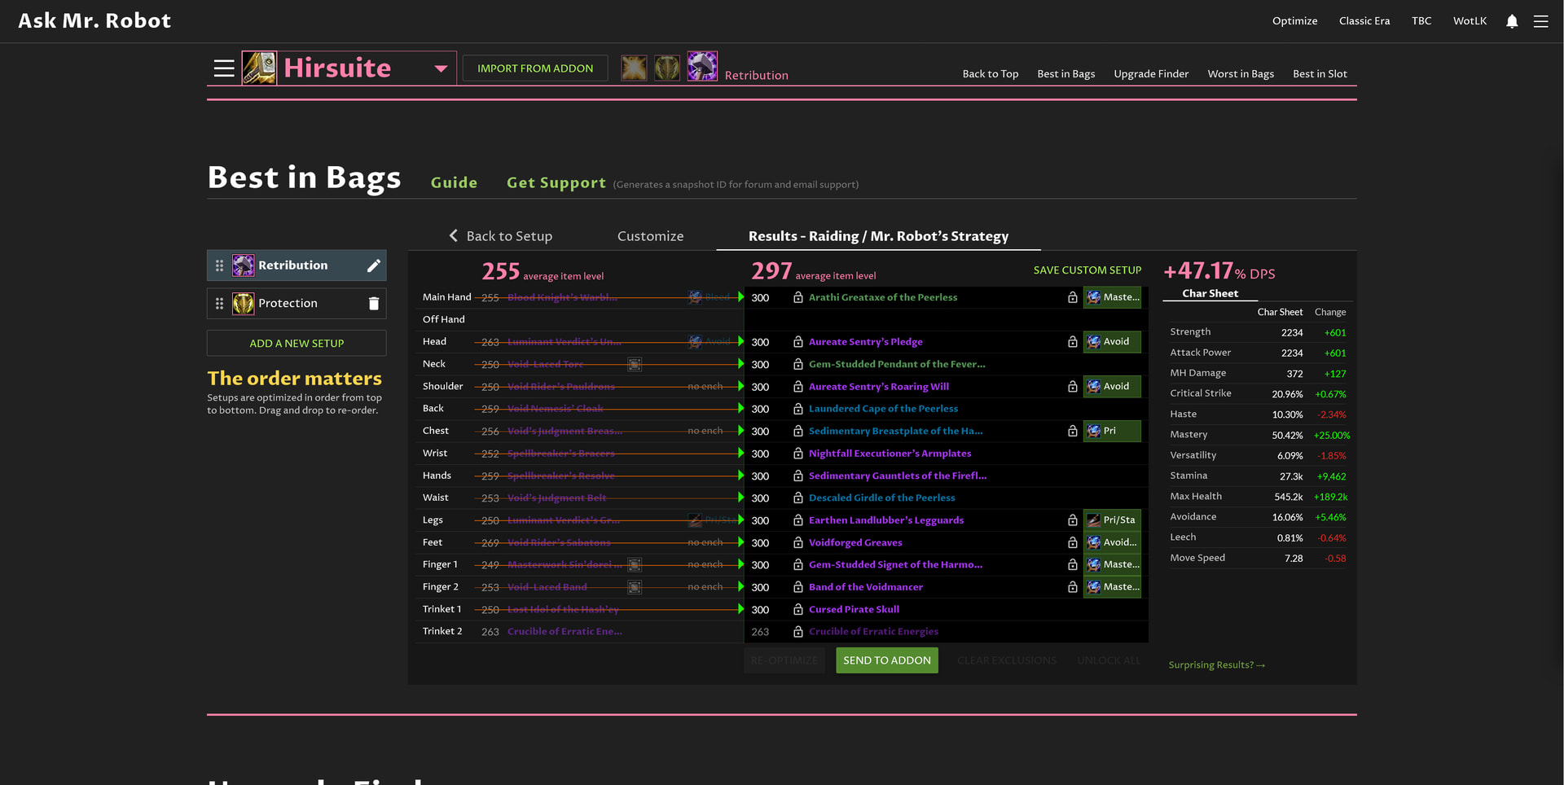Toggle enchant lock in the Main Hand row

[x=1073, y=298]
